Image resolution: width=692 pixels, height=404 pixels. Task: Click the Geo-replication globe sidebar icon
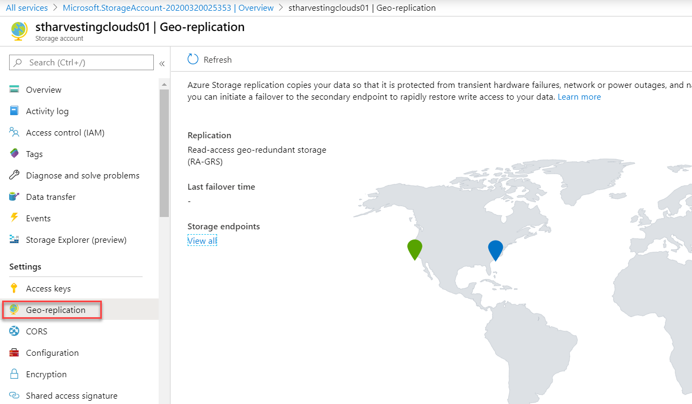click(14, 309)
